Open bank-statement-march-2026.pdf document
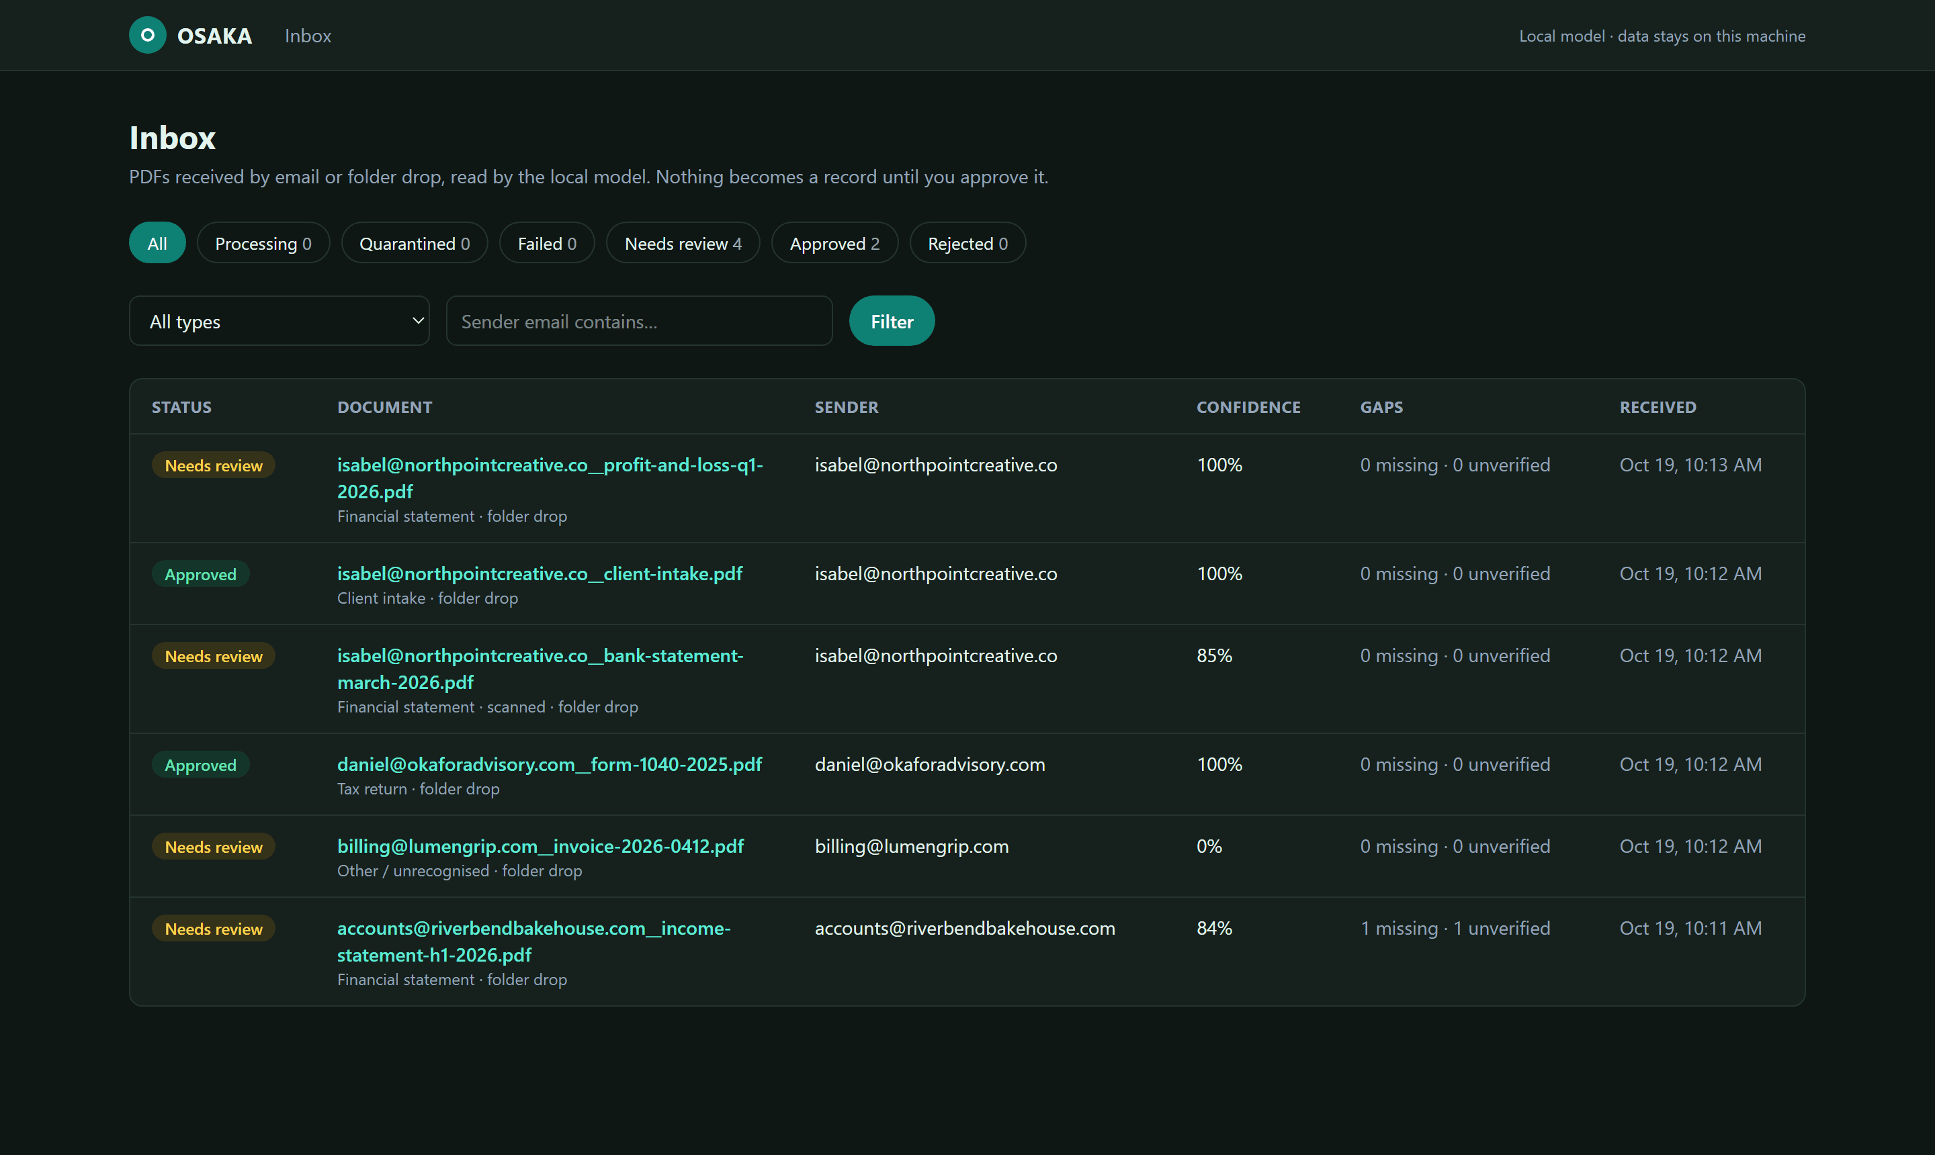Screen dimensions: 1935x1155 click(540, 669)
